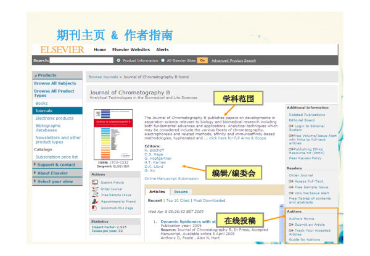Open Related Publications under Additional Information

pyautogui.click(x=307, y=115)
